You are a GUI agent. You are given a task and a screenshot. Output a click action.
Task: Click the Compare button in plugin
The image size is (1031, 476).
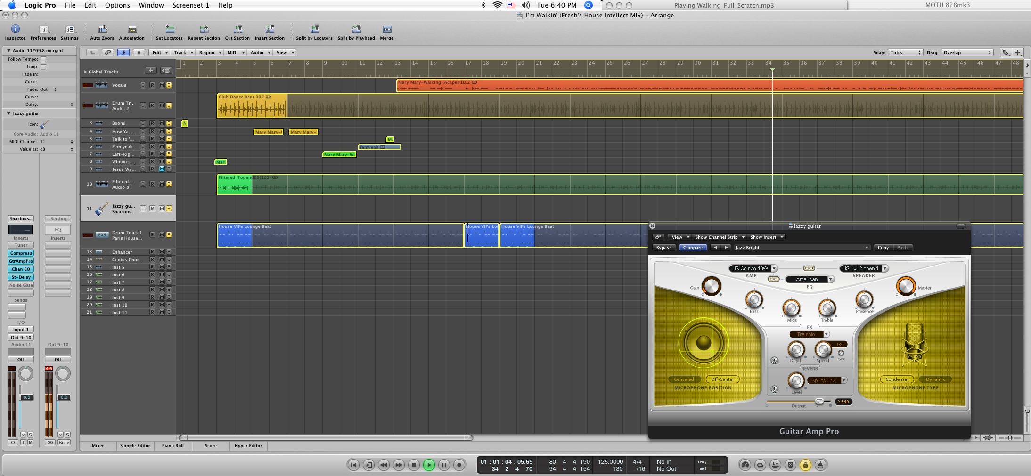[693, 248]
